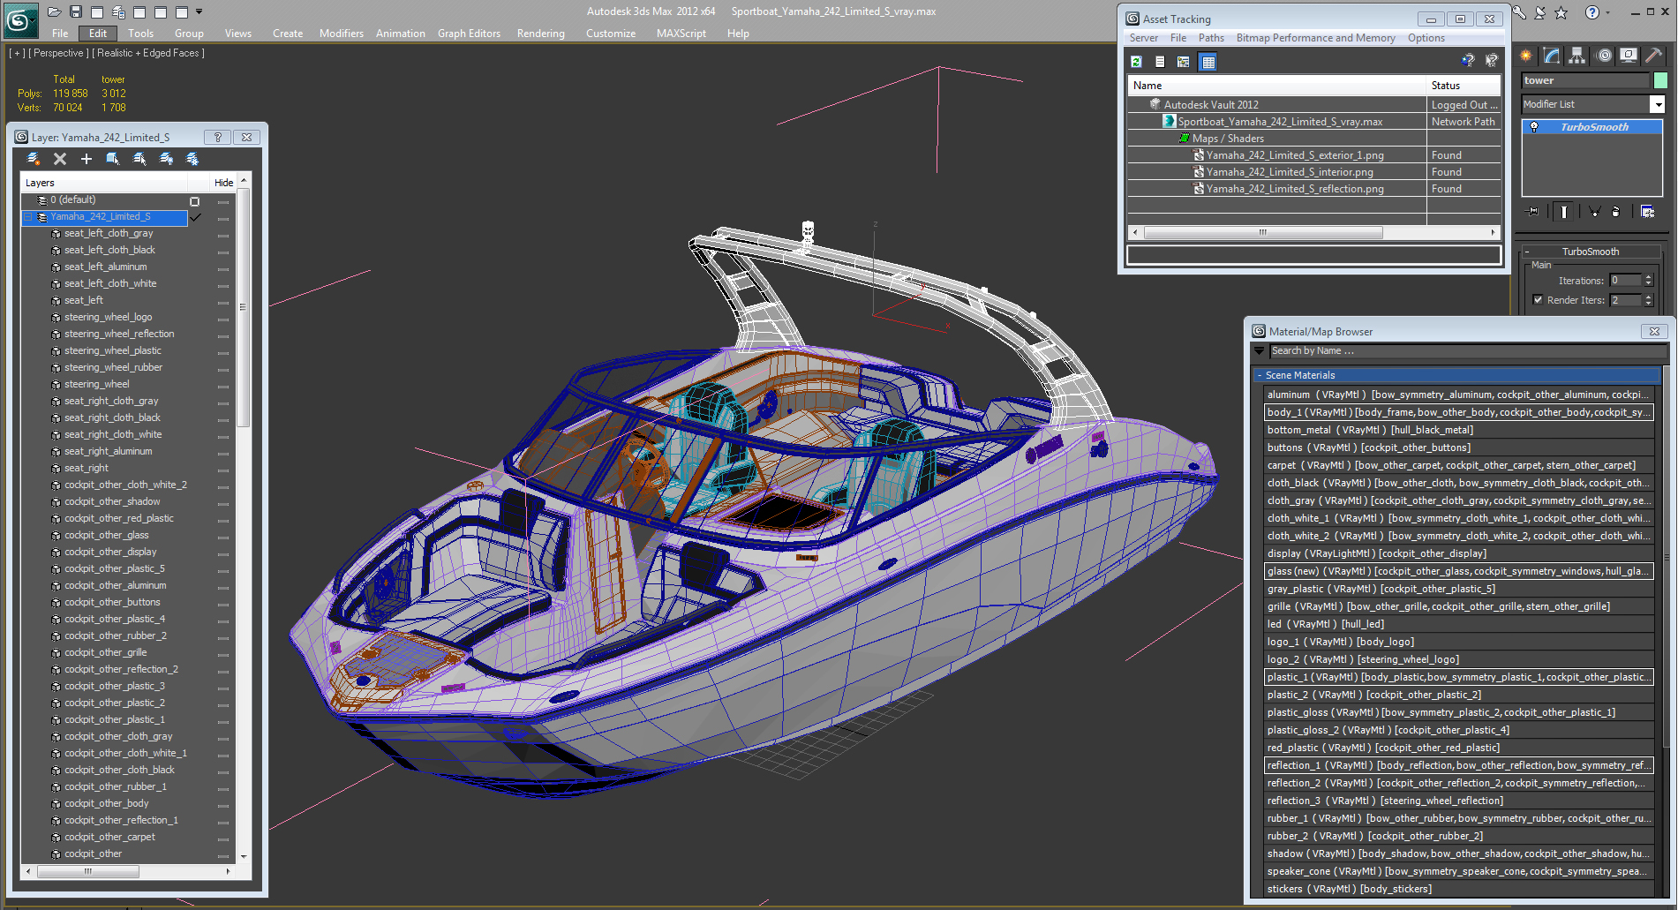Toggle TurboSmooth modifier lightbulb on/off
The image size is (1678, 910).
click(x=1534, y=127)
